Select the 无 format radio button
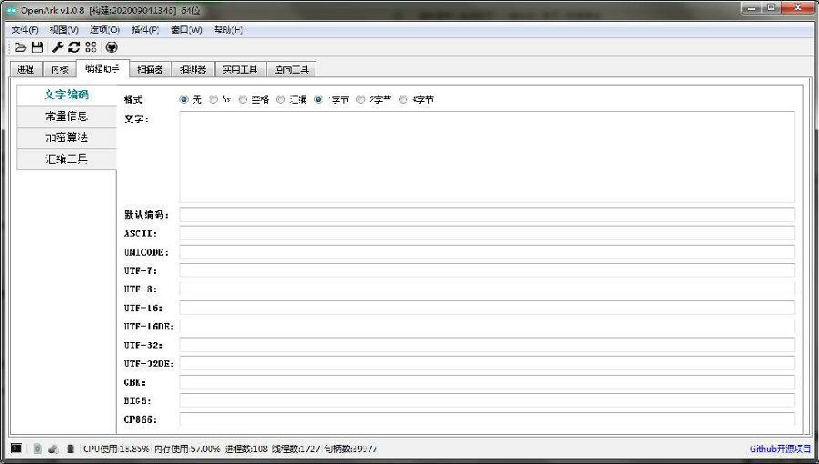Image resolution: width=819 pixels, height=464 pixels. click(185, 100)
